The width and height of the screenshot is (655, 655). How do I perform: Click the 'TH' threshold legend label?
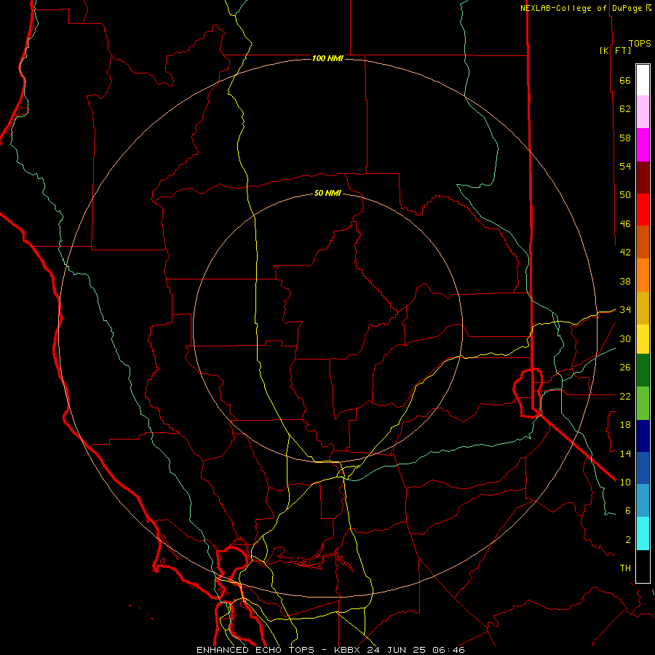pyautogui.click(x=625, y=568)
